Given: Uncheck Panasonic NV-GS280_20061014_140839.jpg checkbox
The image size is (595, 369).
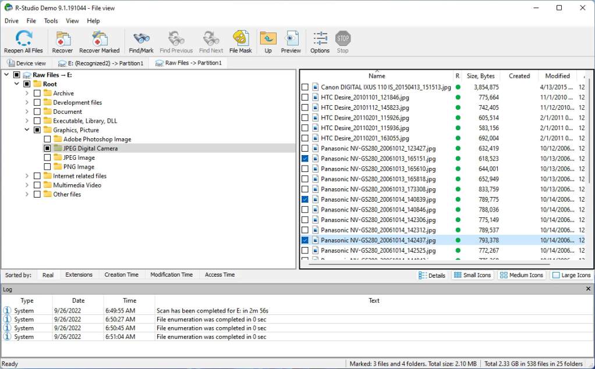Looking at the screenshot, I should (304, 199).
